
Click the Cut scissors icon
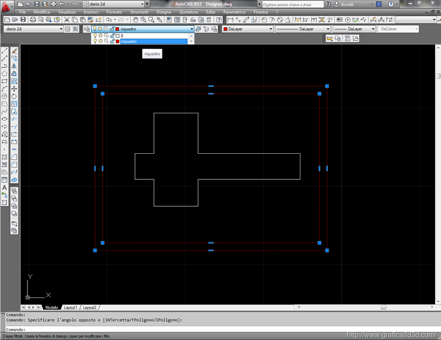click(x=67, y=20)
